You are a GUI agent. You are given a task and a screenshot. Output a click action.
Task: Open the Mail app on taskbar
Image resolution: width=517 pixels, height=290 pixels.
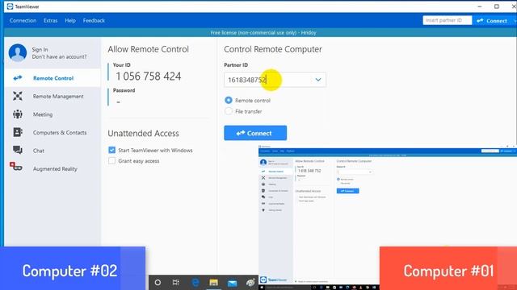[x=232, y=283]
